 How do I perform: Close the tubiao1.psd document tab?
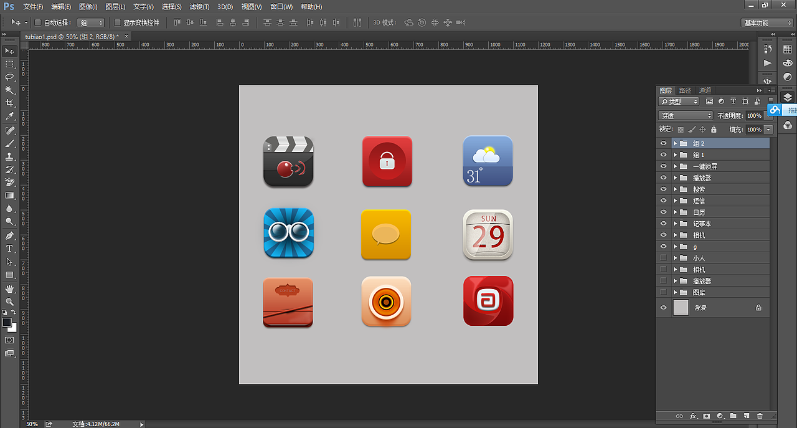pyautogui.click(x=126, y=36)
